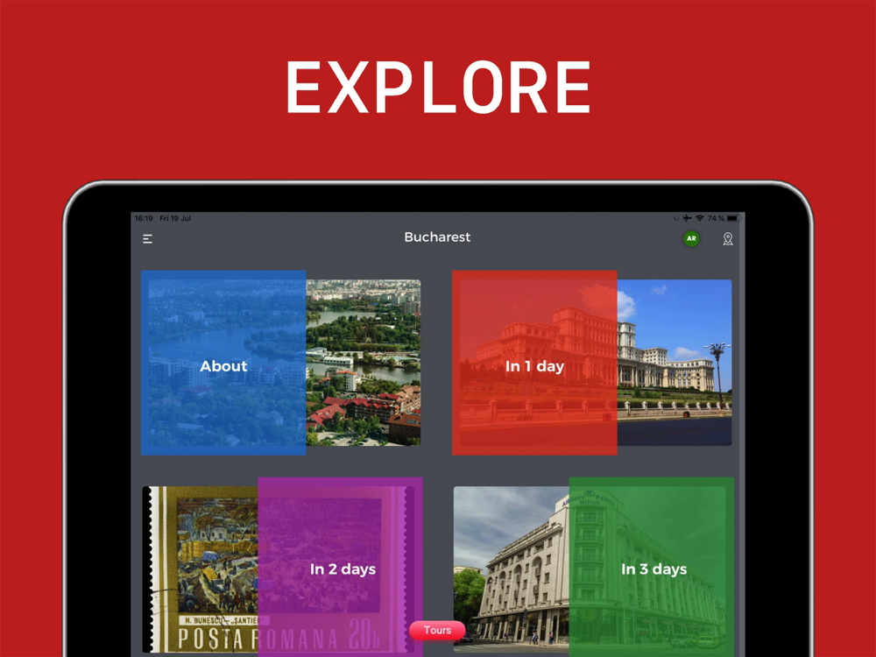The height and width of the screenshot is (657, 876).
Task: Click the battery icon in status bar
Action: point(734,218)
